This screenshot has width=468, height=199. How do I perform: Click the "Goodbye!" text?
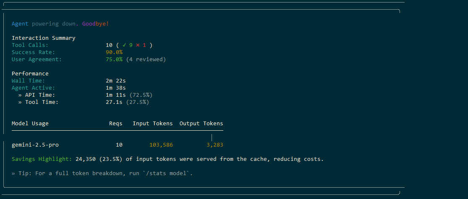95,24
